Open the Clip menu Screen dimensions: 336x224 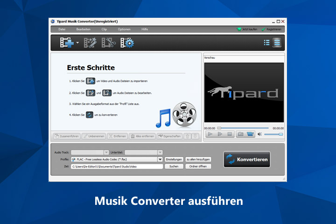click(x=104, y=29)
